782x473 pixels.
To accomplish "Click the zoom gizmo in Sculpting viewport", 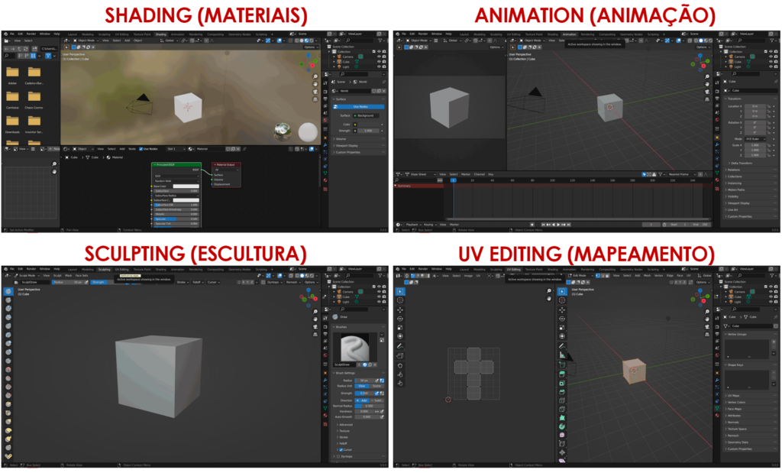I will [x=315, y=311].
